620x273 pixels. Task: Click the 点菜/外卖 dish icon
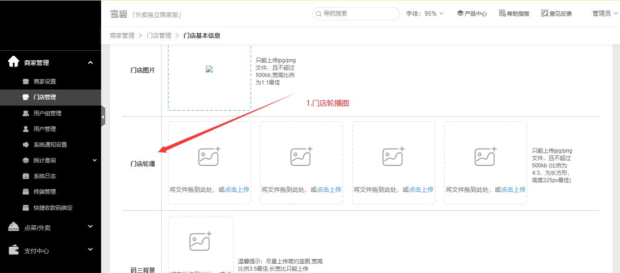tap(13, 227)
